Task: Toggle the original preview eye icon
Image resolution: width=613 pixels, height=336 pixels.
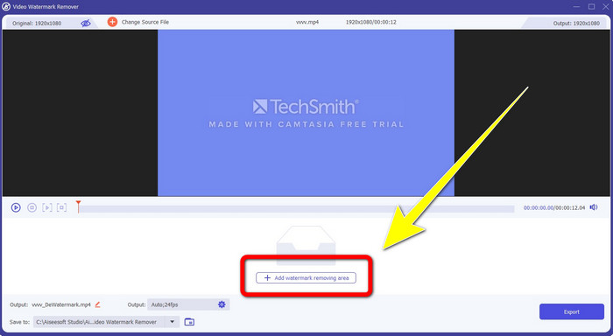Action: click(x=86, y=23)
